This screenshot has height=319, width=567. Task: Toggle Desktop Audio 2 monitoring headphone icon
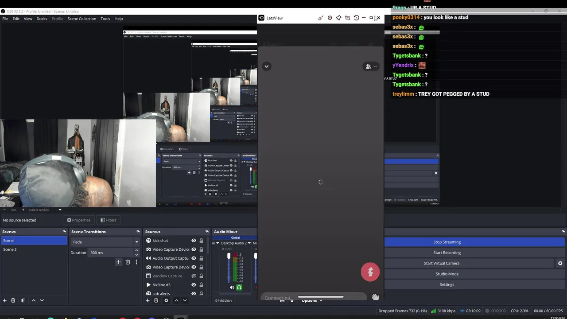click(239, 288)
